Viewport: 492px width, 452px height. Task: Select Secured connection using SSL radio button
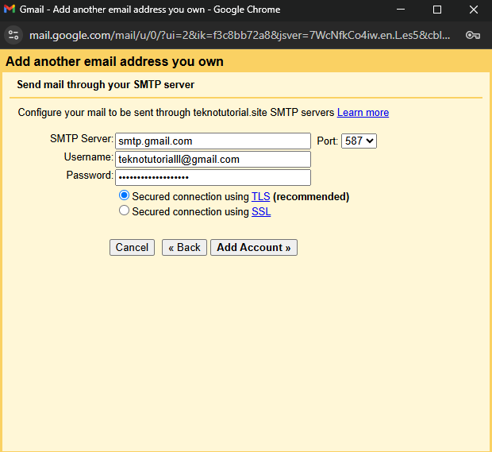click(x=124, y=211)
